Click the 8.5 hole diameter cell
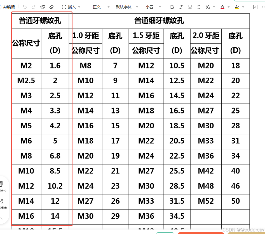The width and height of the screenshot is (265, 234). point(55,171)
